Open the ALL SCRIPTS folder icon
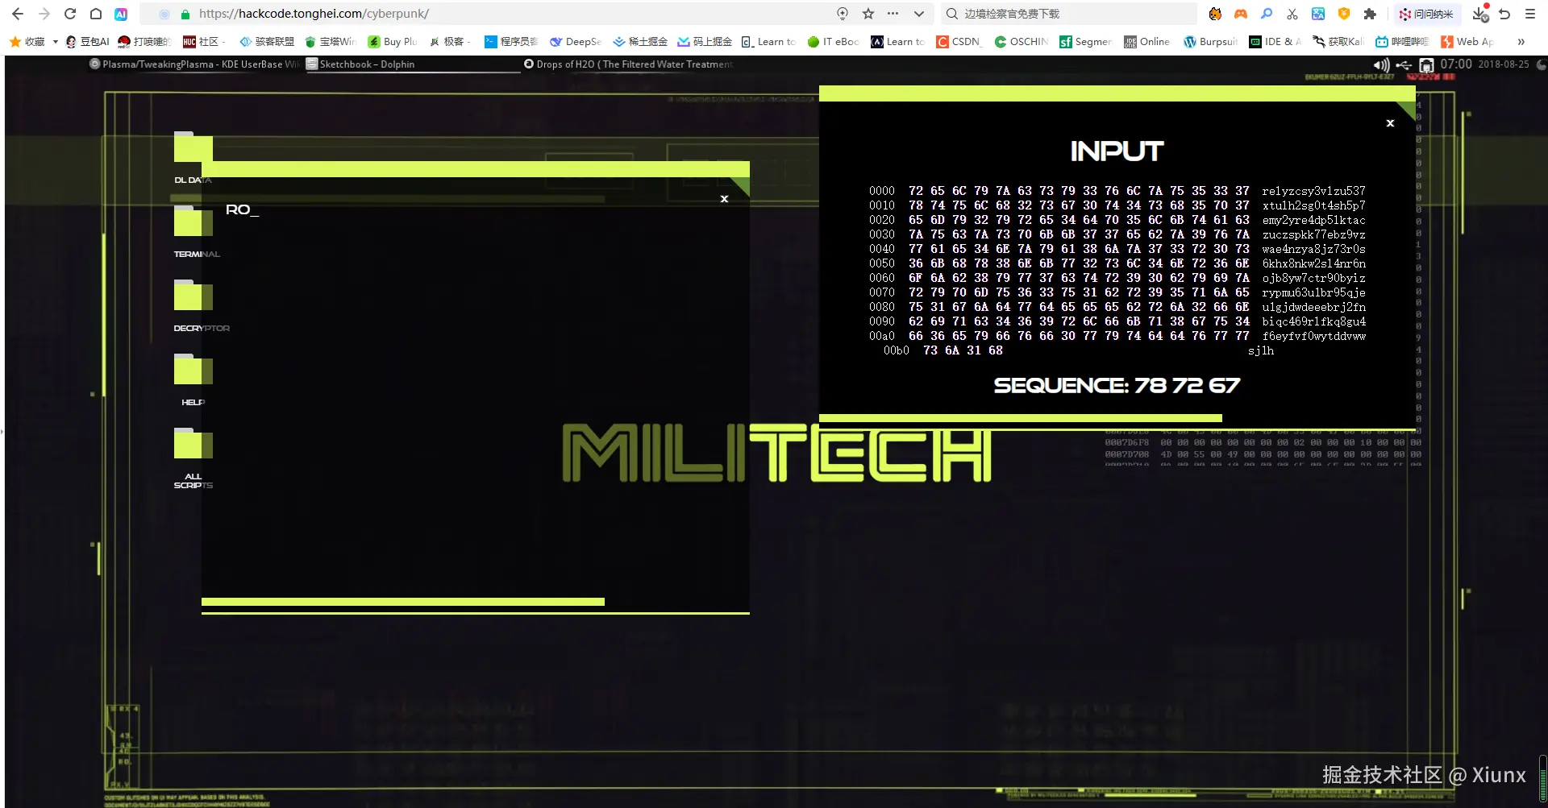The image size is (1548, 808). [193, 445]
